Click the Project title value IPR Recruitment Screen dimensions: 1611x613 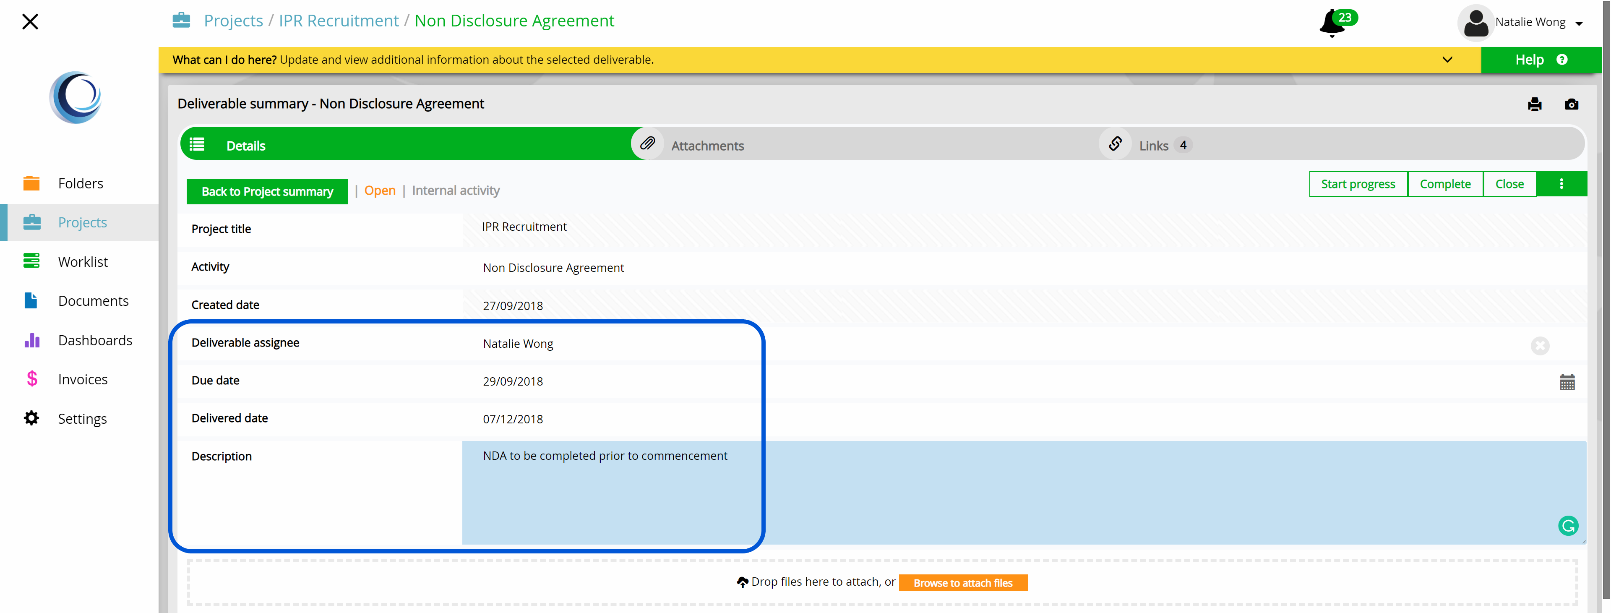524,227
